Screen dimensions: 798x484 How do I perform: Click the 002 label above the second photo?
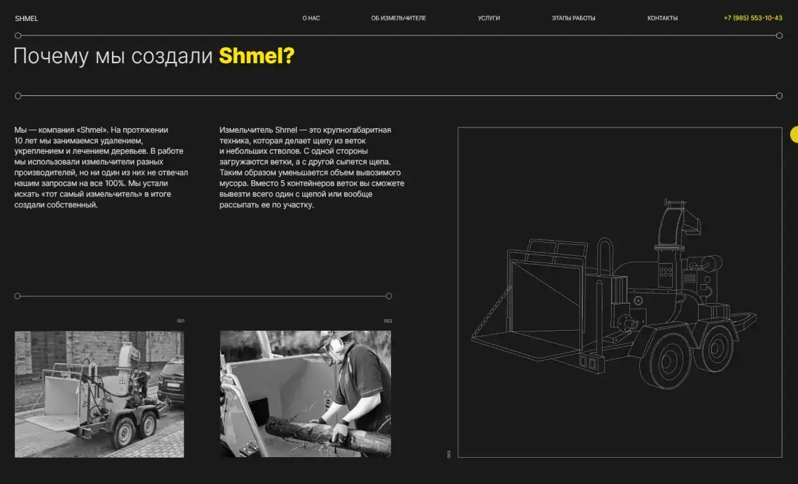click(388, 321)
